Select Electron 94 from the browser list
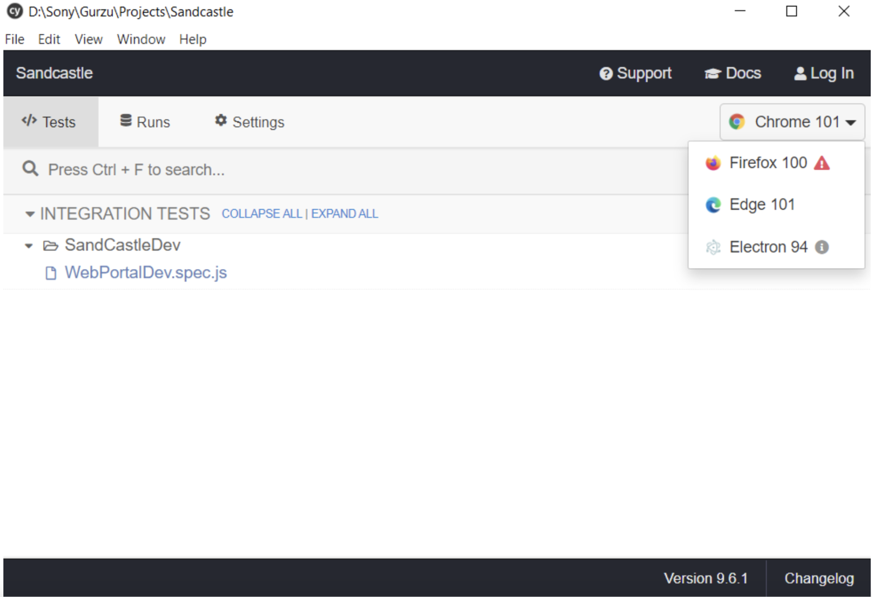The width and height of the screenshot is (872, 597). pyautogui.click(x=776, y=247)
